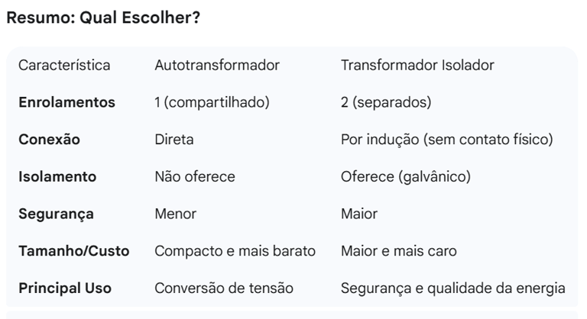The width and height of the screenshot is (587, 319).
Task: Click the 'Autotransformador' column header
Action: tap(217, 65)
